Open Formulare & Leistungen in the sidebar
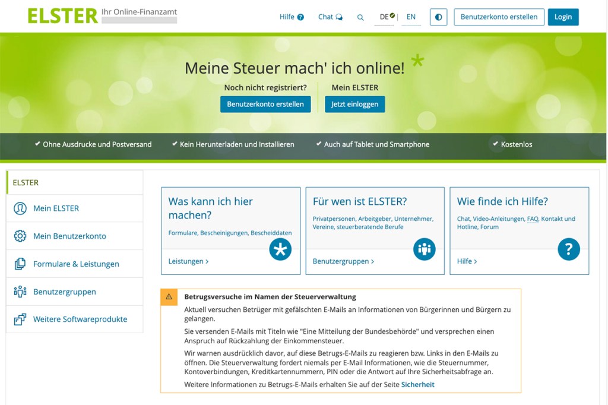 (75, 264)
